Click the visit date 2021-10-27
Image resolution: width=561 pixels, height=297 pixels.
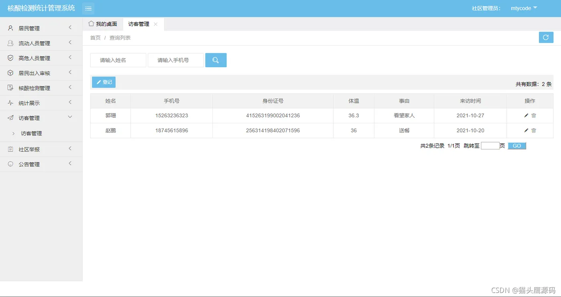470,116
